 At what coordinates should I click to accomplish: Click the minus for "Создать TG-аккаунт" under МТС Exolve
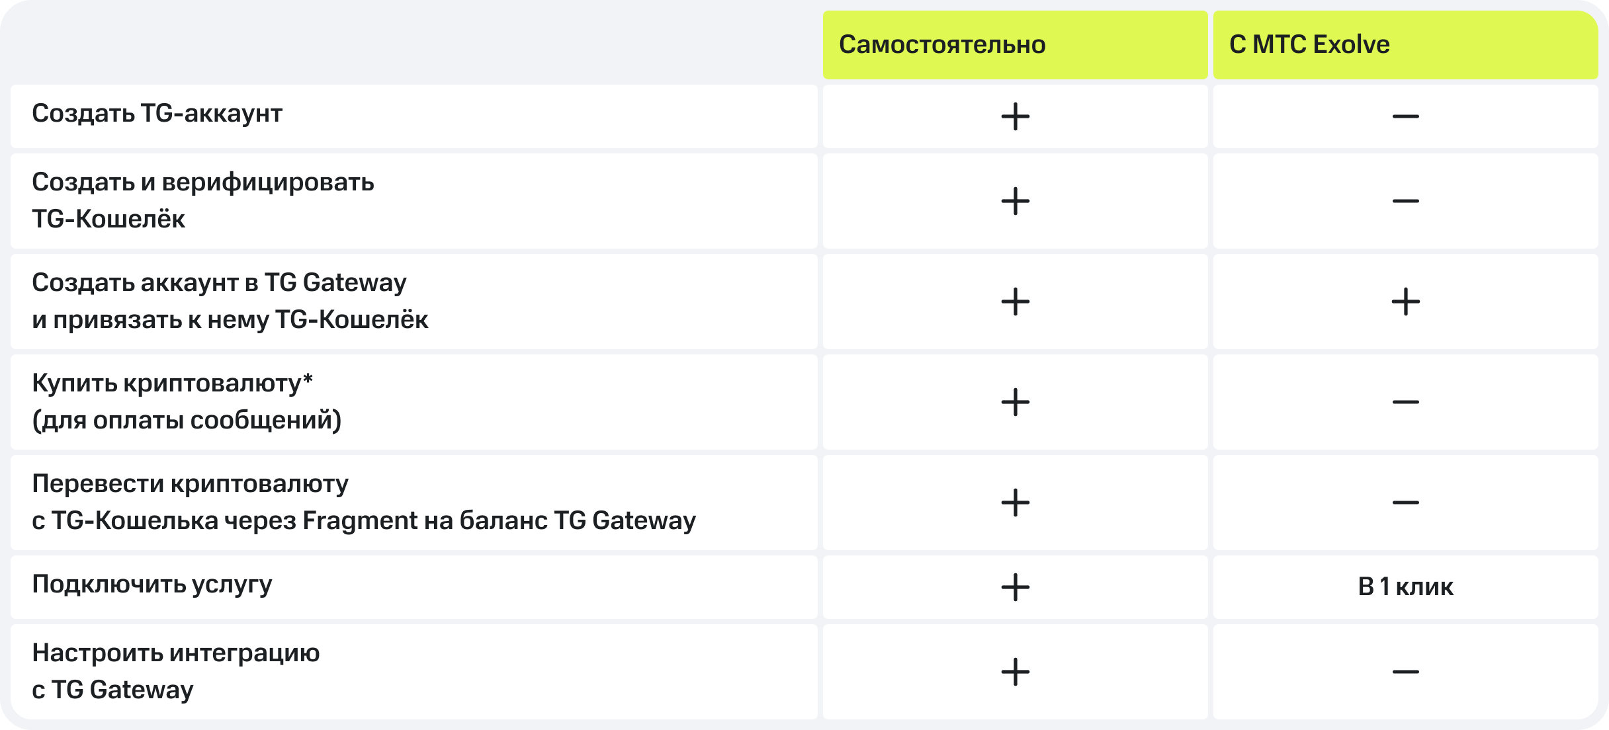coord(1405,117)
